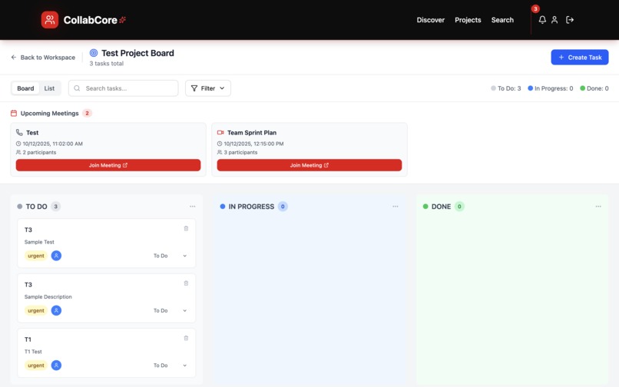
Task: Click the CollabCore logo icon
Action: point(50,20)
